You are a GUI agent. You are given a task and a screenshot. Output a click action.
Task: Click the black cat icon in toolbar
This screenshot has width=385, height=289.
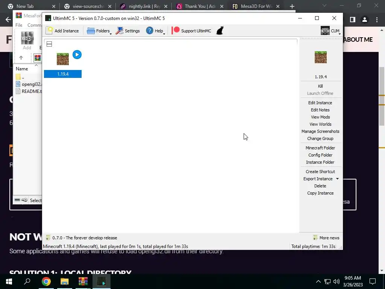pyautogui.click(x=220, y=31)
